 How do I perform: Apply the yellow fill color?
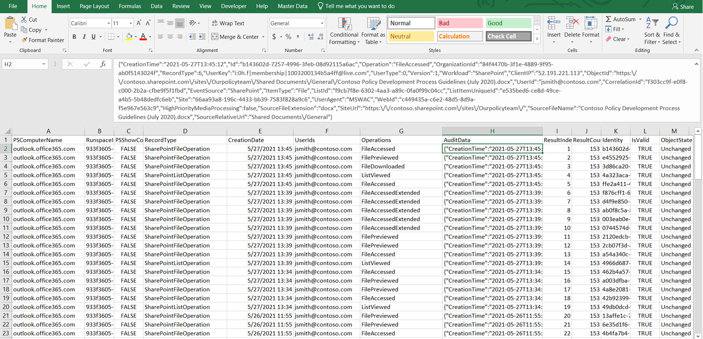point(129,37)
